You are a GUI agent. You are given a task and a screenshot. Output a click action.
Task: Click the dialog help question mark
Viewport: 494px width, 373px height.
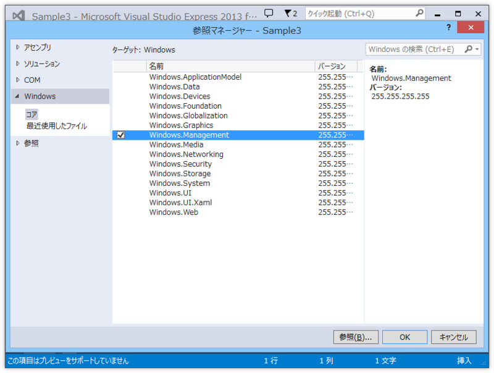tap(448, 27)
